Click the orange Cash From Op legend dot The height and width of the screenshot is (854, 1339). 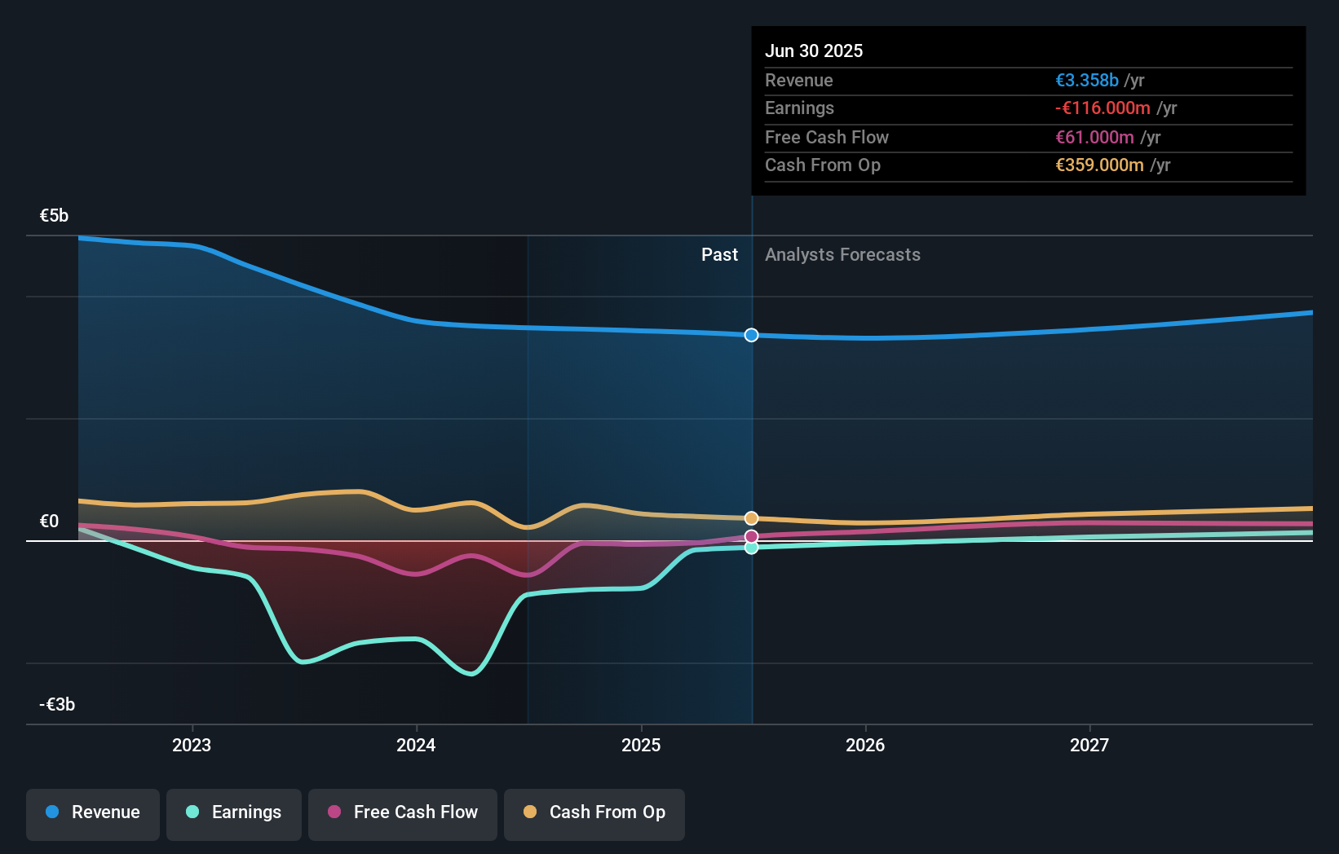click(531, 812)
